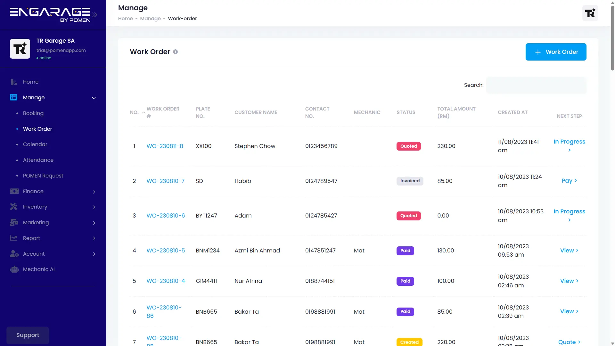The width and height of the screenshot is (615, 346).
Task: Expand the Inventory menu chevron
Action: tap(94, 207)
